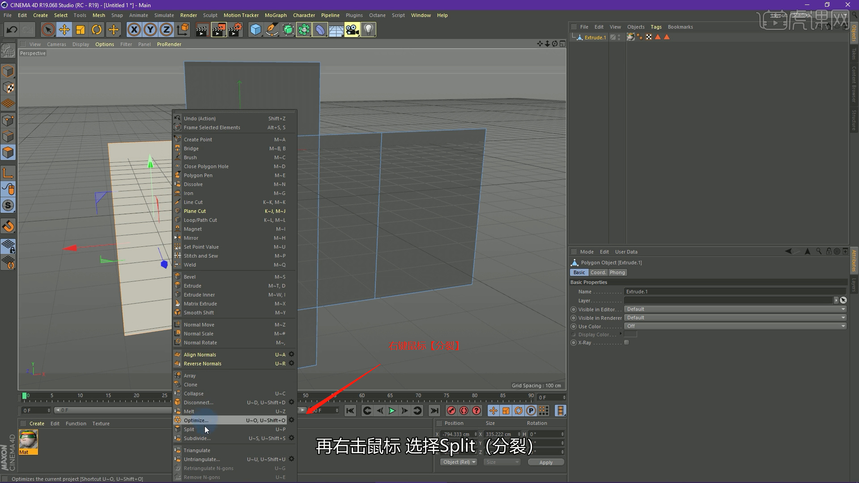The height and width of the screenshot is (483, 859).
Task: Select the Move tool
Action: [x=64, y=30]
